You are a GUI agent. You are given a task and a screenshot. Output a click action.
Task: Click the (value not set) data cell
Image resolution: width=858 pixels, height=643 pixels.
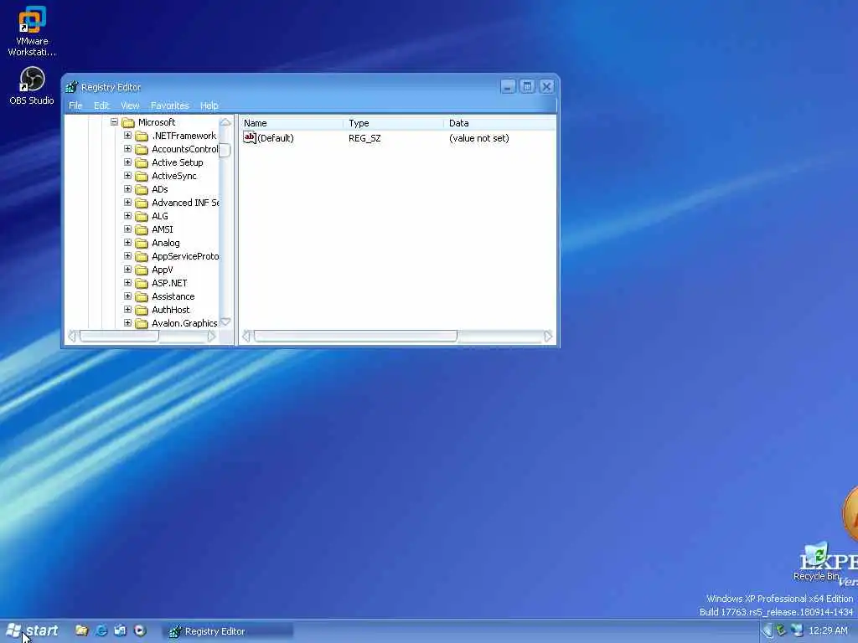point(478,138)
